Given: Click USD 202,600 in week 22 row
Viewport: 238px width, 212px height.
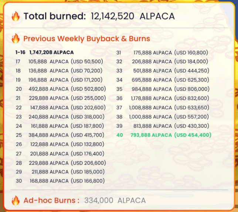Looking at the screenshot, I should [x=88, y=108].
